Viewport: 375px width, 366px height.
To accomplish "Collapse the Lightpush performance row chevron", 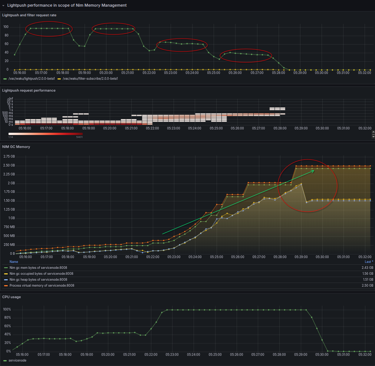I will [x=3, y=6].
